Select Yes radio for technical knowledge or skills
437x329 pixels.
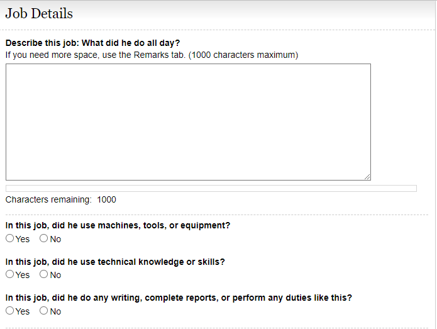tap(9, 274)
